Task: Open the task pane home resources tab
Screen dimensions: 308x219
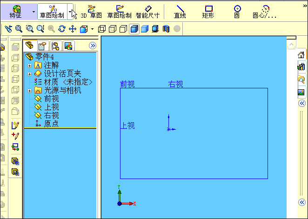Action: [x=301, y=55]
